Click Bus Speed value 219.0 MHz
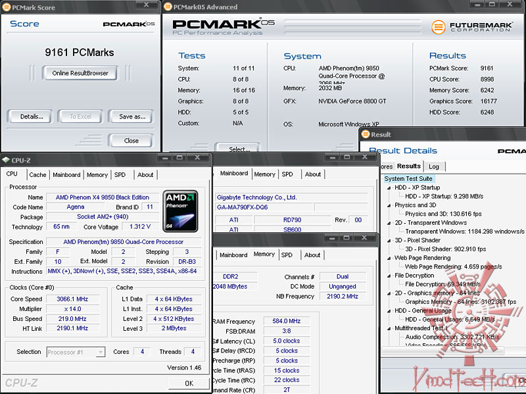526x394 pixels. [72, 319]
